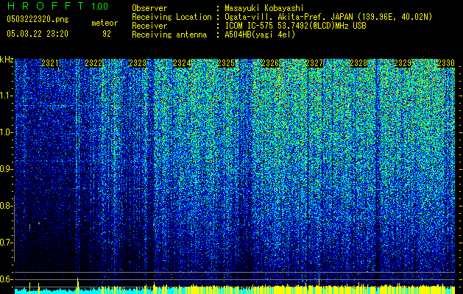The height and width of the screenshot is (294, 463).
Task: Click the 2330 time marker
Action: pyautogui.click(x=446, y=63)
